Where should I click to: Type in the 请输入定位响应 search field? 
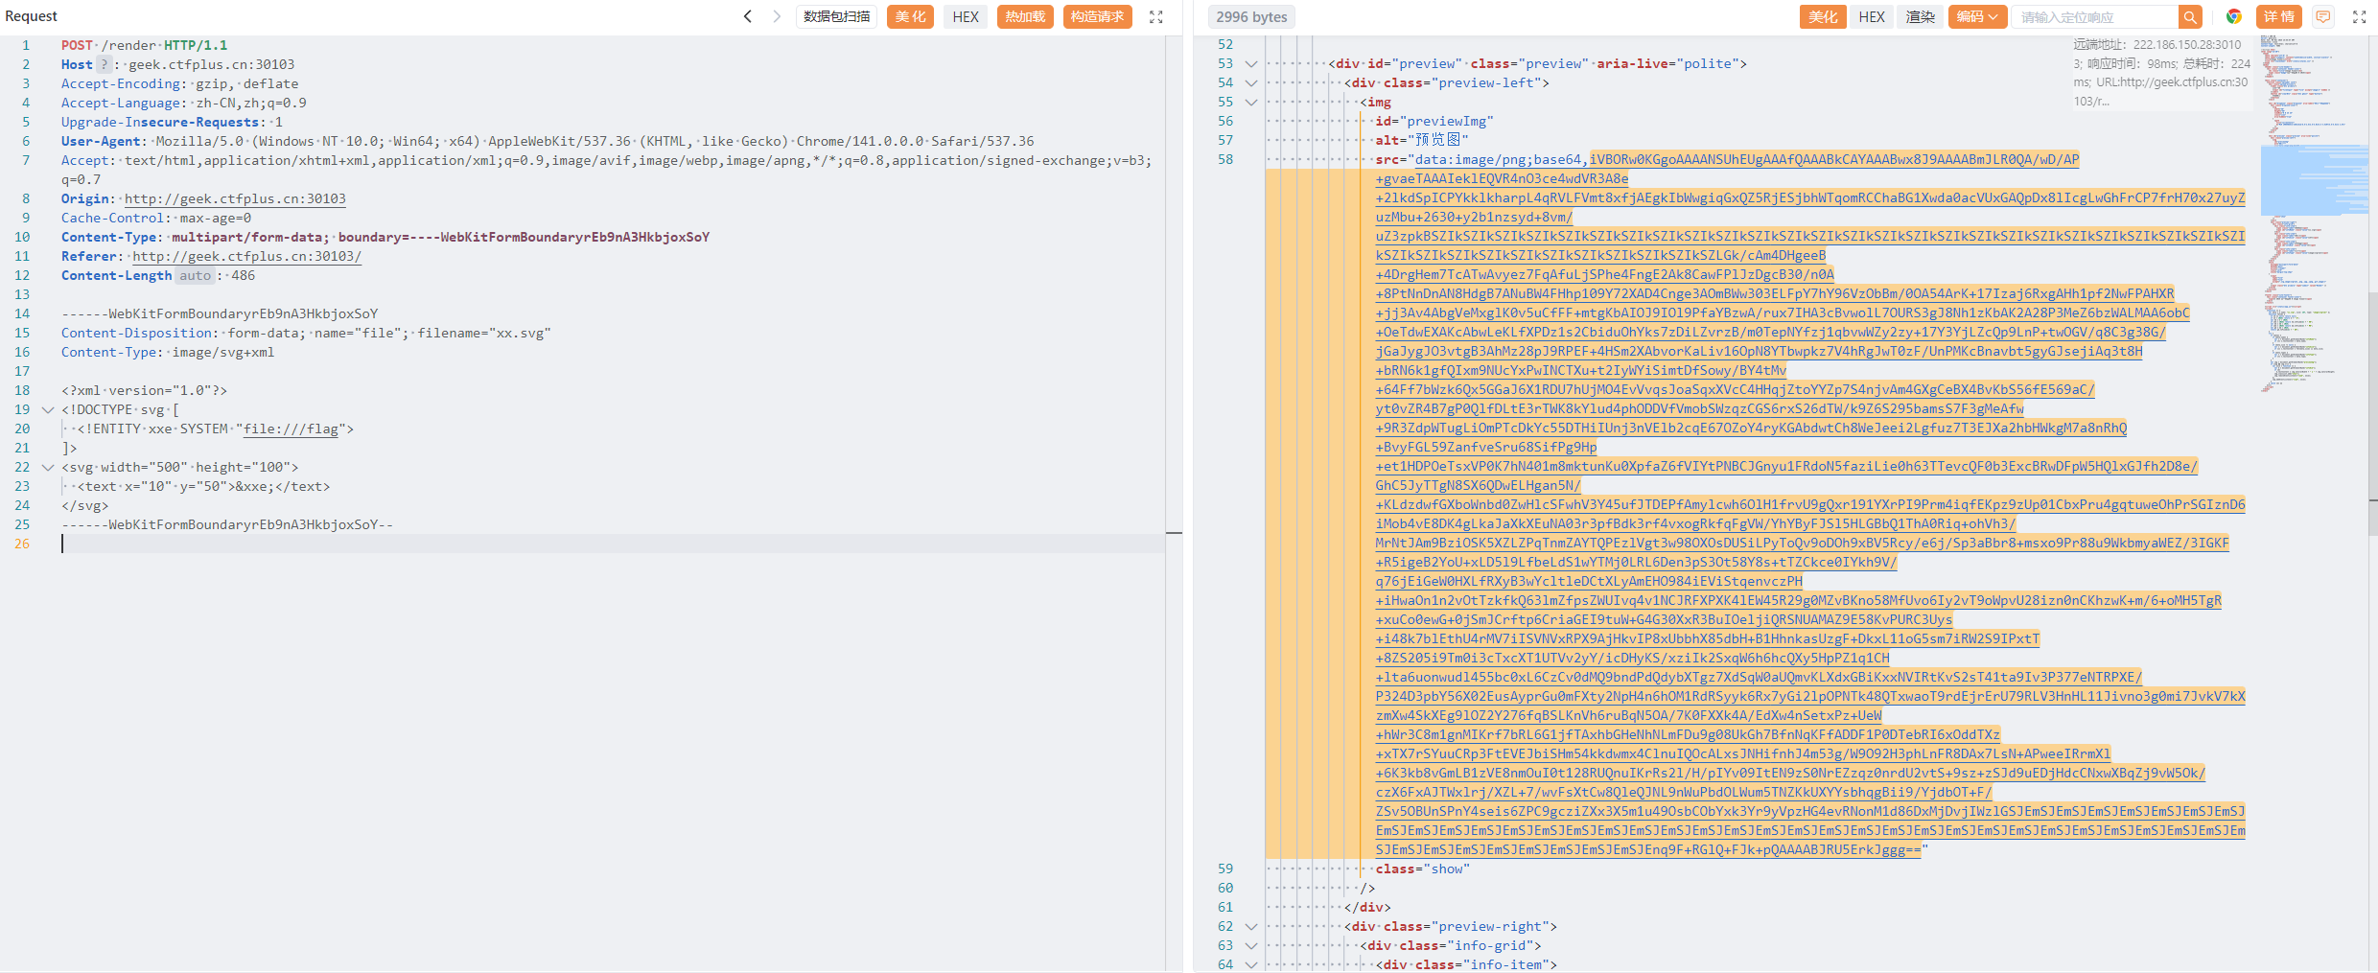pos(2095,17)
